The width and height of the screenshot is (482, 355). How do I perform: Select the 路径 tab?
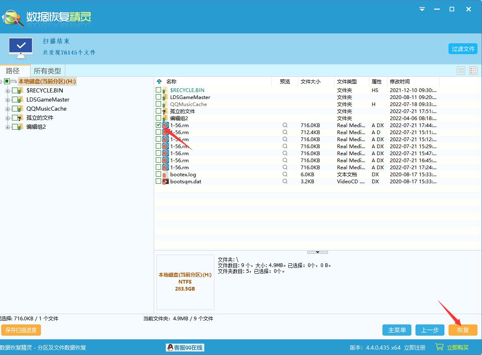pos(13,71)
